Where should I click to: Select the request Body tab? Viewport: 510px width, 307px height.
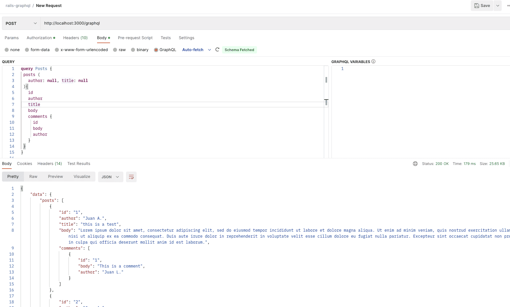click(103, 38)
